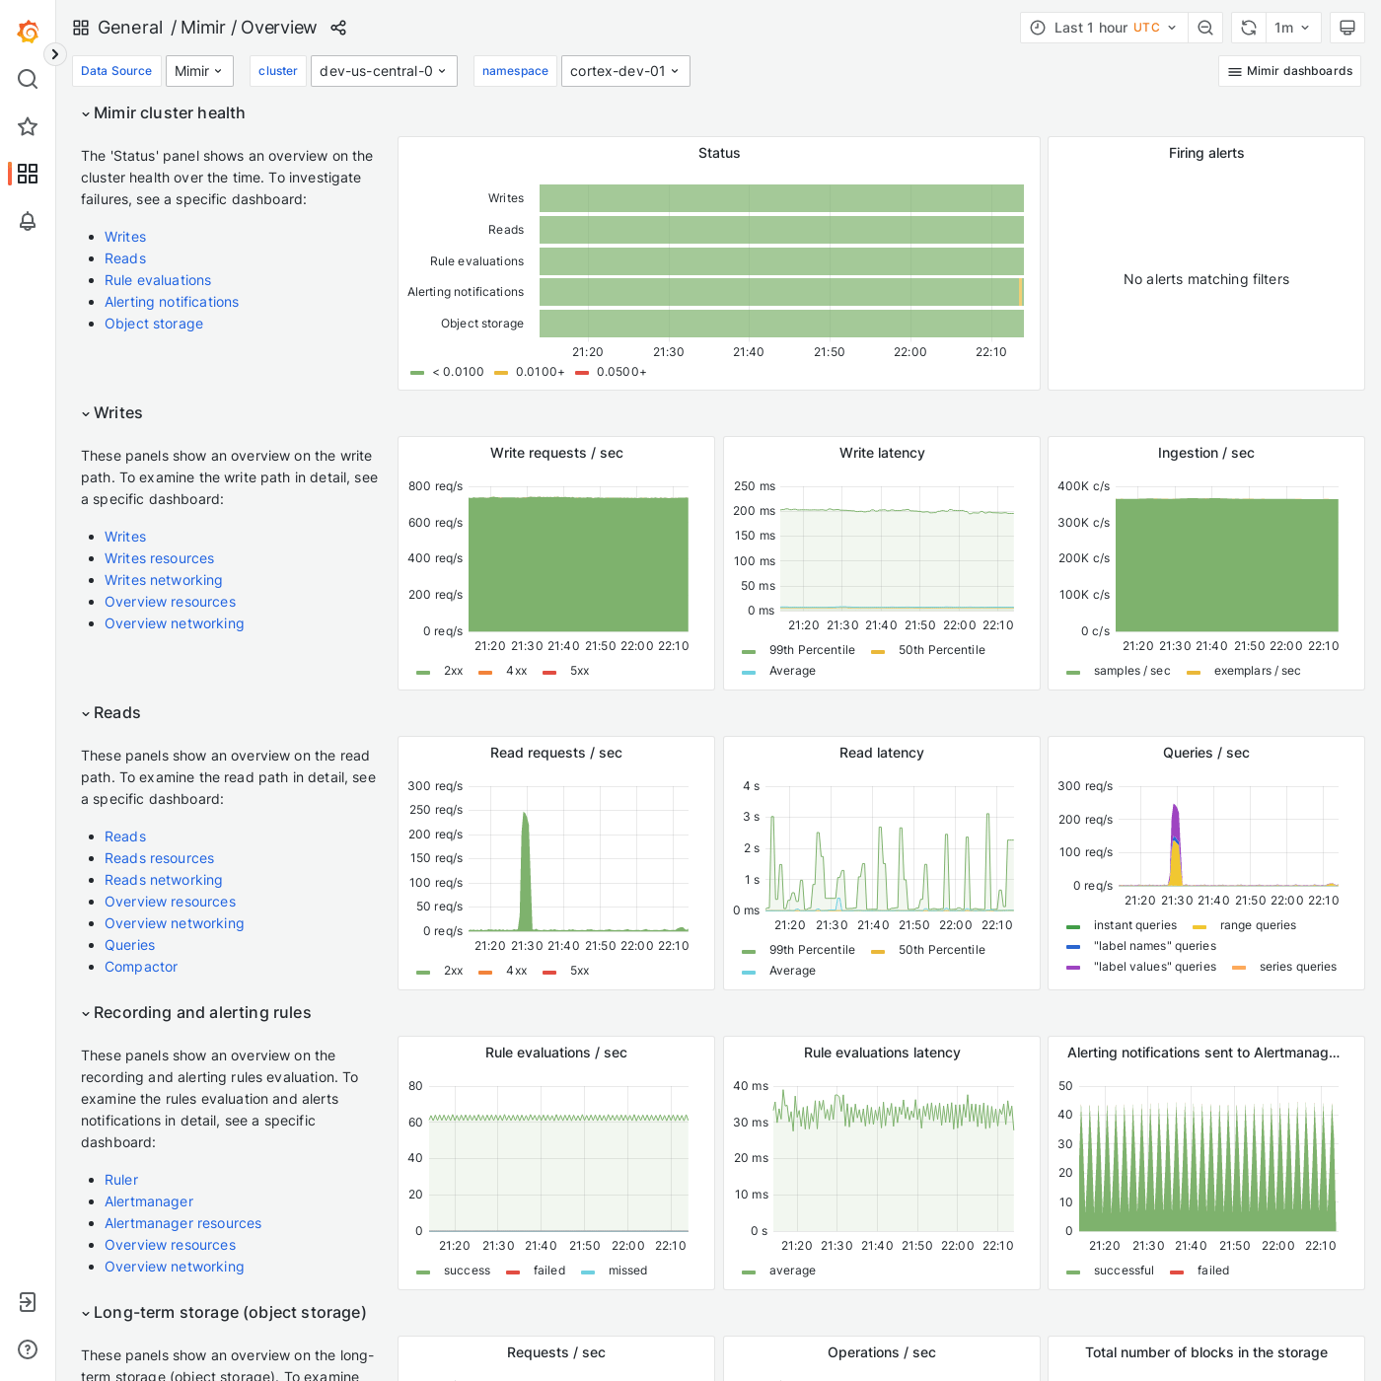
Task: Hide the failed series in Rule evaluations legend
Action: (x=549, y=1271)
